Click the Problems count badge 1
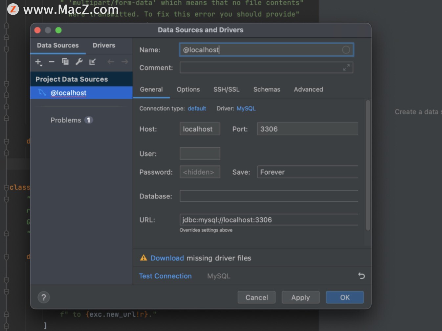The width and height of the screenshot is (442, 331). (x=89, y=120)
